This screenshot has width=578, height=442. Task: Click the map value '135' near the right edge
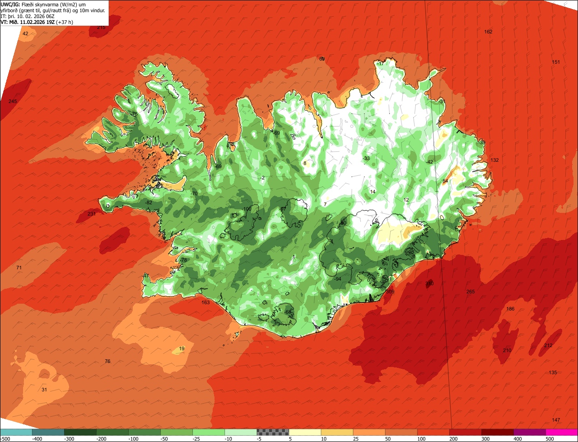tap(553, 372)
